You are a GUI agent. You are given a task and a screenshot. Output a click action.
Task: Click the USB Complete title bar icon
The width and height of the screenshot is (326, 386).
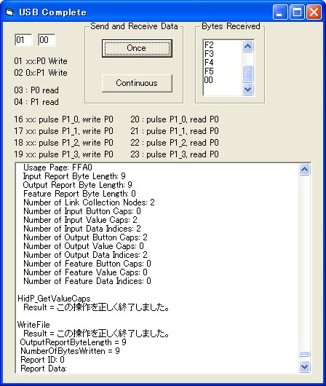(9, 12)
